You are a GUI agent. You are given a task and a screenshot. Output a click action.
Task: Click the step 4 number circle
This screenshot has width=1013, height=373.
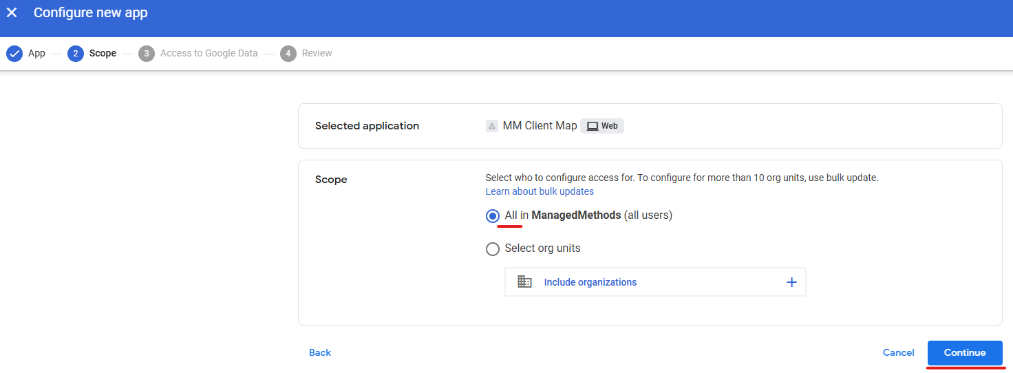click(x=288, y=54)
